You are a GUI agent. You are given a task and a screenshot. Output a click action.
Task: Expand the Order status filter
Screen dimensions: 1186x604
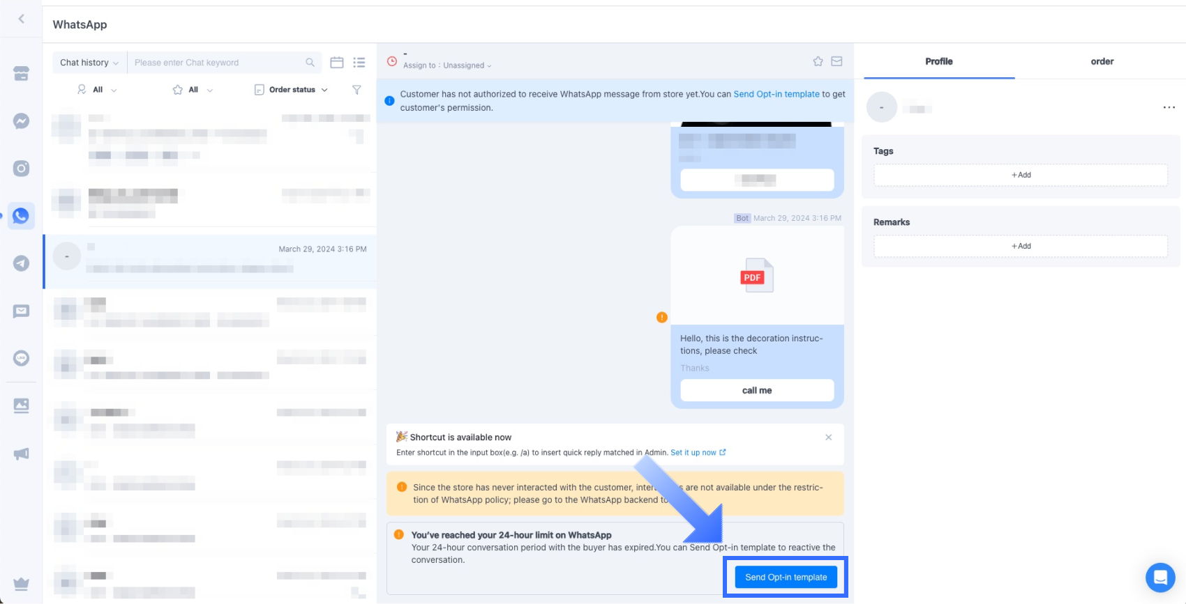coord(292,90)
